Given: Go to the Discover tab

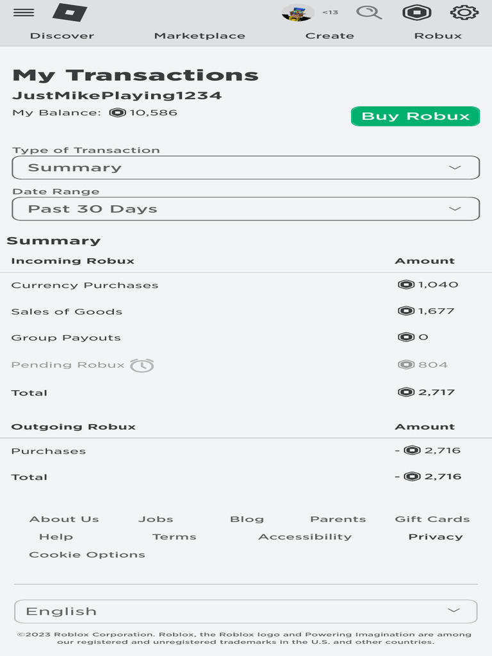Looking at the screenshot, I should [62, 36].
